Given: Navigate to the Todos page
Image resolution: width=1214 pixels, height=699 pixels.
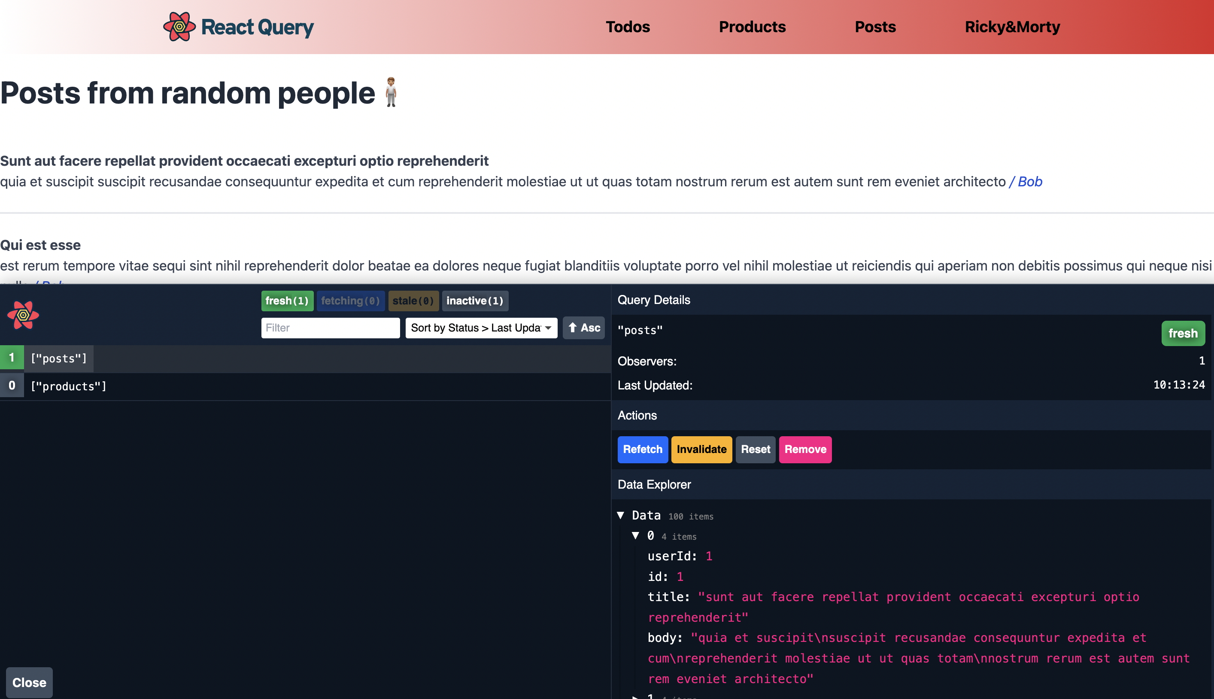Looking at the screenshot, I should pyautogui.click(x=628, y=27).
